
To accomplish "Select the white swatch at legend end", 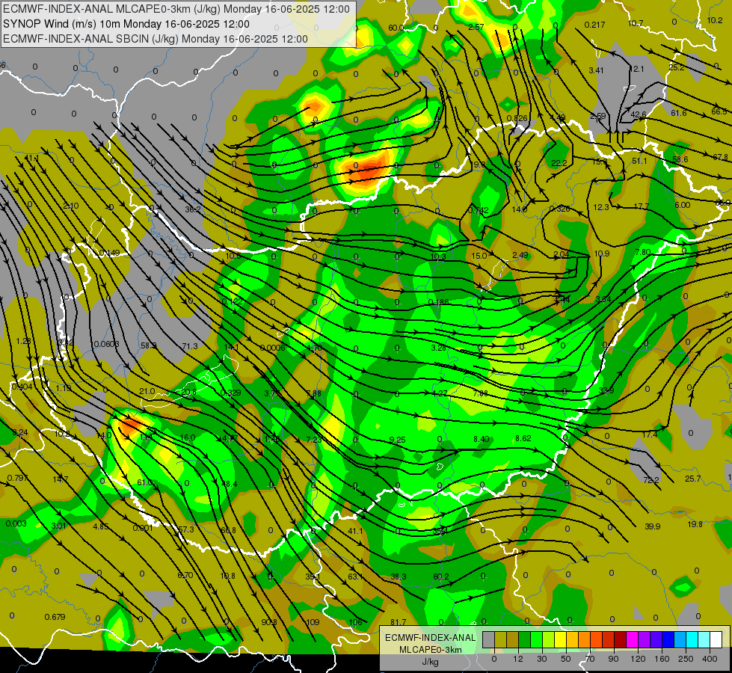I will tap(716, 639).
